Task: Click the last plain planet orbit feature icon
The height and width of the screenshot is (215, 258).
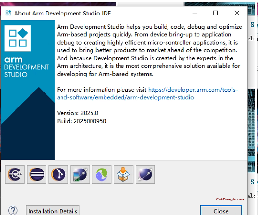Action: click(145, 174)
